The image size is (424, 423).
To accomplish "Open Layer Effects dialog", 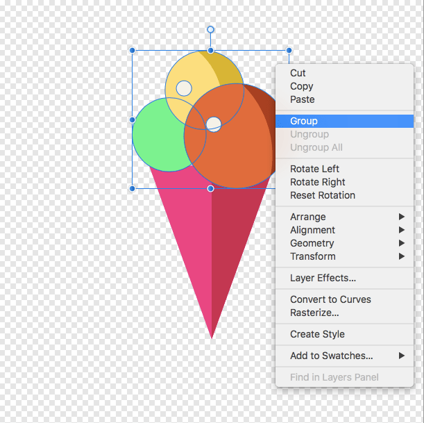I will click(323, 278).
